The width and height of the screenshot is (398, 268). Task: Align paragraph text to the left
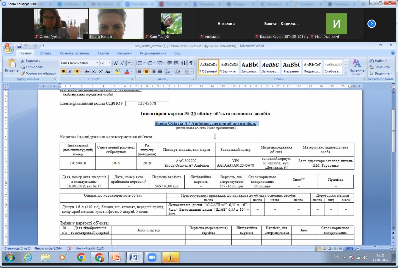[x=140, y=71]
